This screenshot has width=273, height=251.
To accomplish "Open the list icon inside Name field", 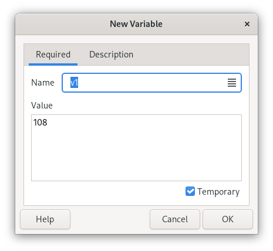I will pos(232,83).
